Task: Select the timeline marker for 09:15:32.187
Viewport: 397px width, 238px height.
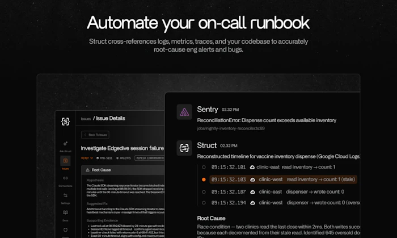Action: tap(204, 192)
